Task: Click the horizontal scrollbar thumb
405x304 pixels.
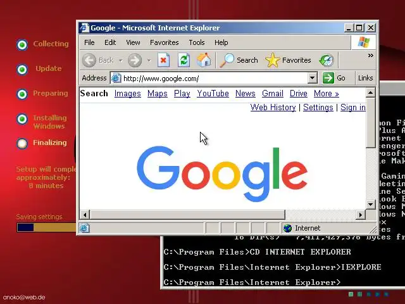Action: coord(187,215)
